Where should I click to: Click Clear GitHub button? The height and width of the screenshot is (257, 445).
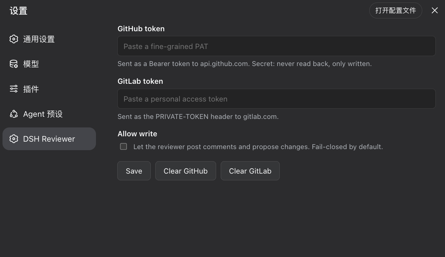click(186, 171)
